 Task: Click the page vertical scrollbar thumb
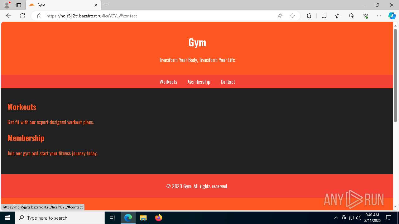pos(395,75)
